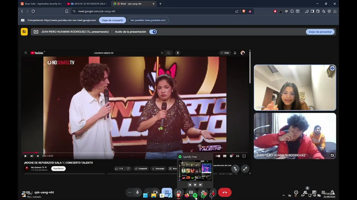Image resolution: width=357 pixels, height=200 pixels.
Task: Click the YouTube search box
Action: (127, 53)
